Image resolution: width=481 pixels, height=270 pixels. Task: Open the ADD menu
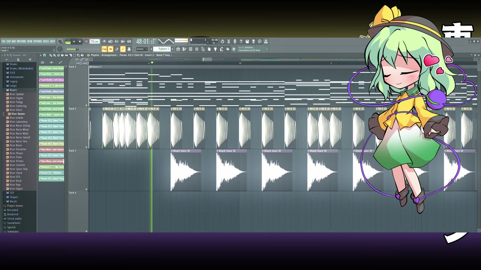pos(14,41)
